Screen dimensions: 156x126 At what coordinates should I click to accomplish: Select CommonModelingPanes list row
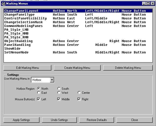click(78, 26)
